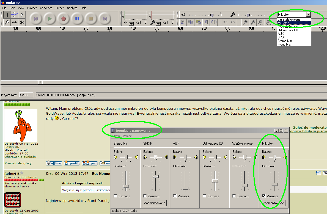Select the Zoom magnifier tool

click(7, 22)
